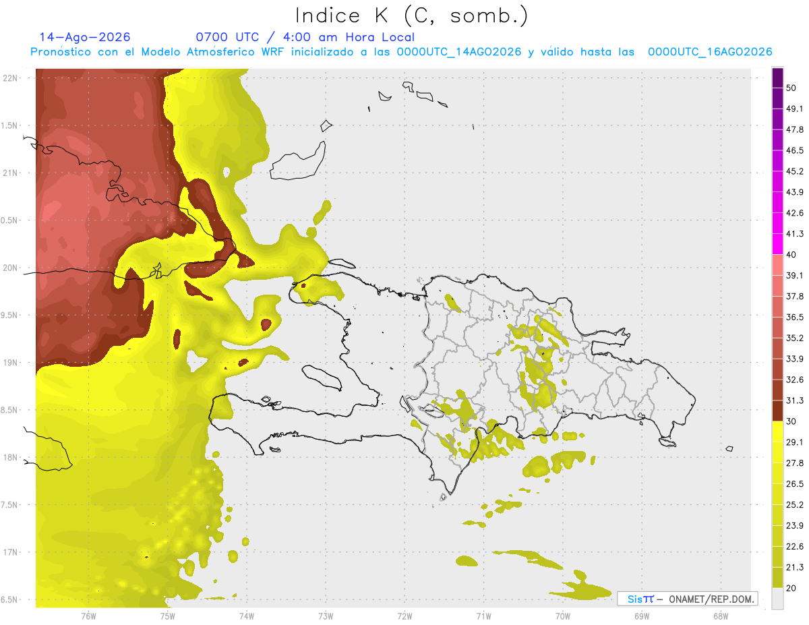Viewport: 809px width, 625px height.
Task: Click the '42.6' color scale value
Action: pos(795,213)
